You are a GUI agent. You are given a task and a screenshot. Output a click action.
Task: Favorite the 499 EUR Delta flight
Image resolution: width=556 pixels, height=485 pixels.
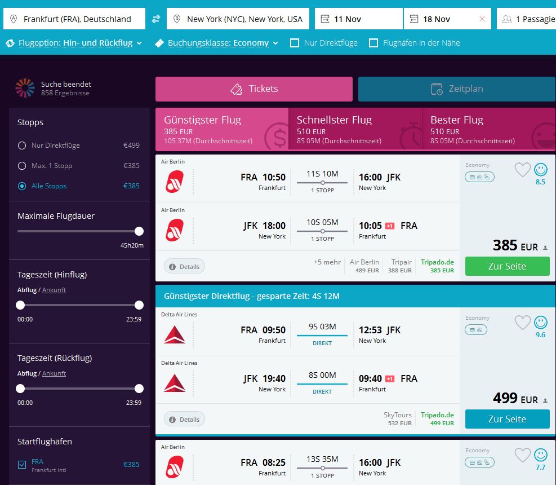522,323
